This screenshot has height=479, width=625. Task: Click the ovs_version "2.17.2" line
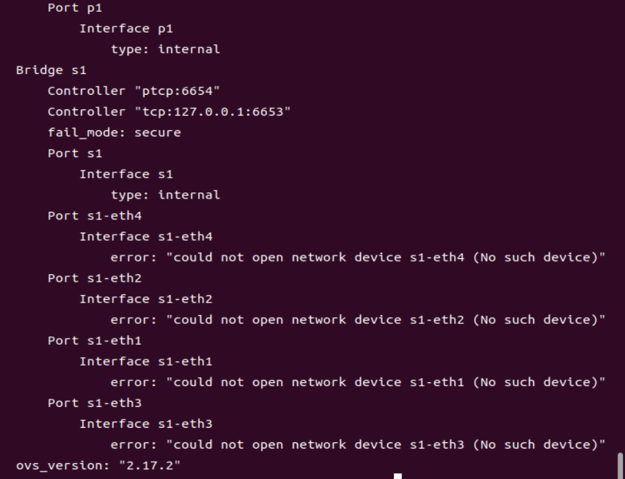[x=98, y=465]
